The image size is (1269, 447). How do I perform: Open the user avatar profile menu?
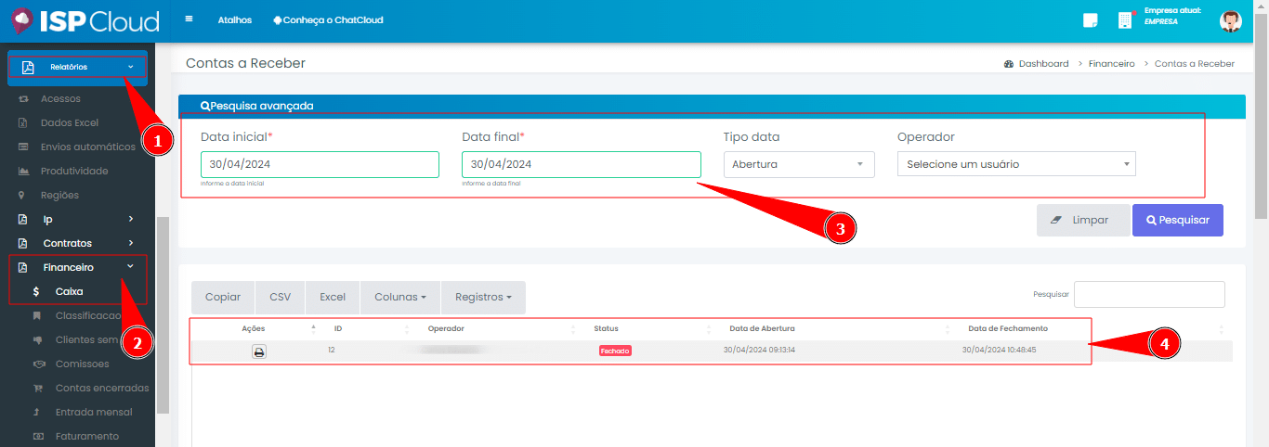tap(1230, 21)
